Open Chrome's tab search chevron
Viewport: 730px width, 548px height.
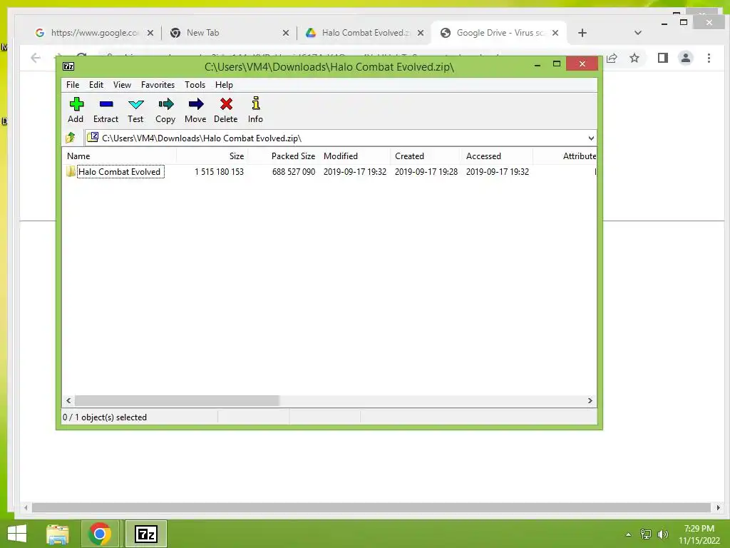pos(638,33)
